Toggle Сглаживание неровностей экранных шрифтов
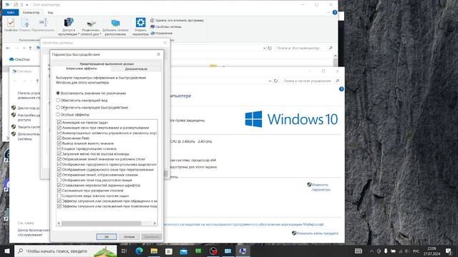 click(x=59, y=186)
